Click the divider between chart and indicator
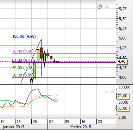This screenshot has height=130, width=133. click(58, 85)
